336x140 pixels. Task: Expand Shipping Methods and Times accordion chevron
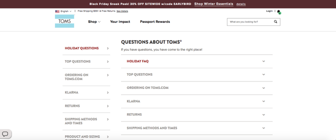pyautogui.click(x=263, y=128)
